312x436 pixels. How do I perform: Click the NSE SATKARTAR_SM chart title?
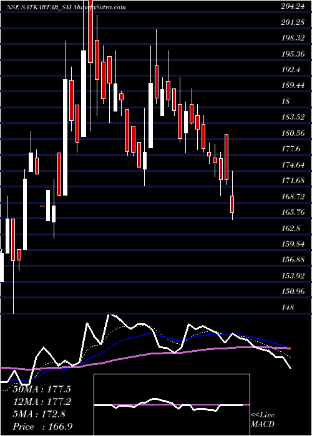[x=66, y=7]
